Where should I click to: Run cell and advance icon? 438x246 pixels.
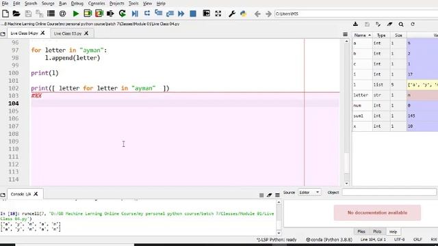99,14
